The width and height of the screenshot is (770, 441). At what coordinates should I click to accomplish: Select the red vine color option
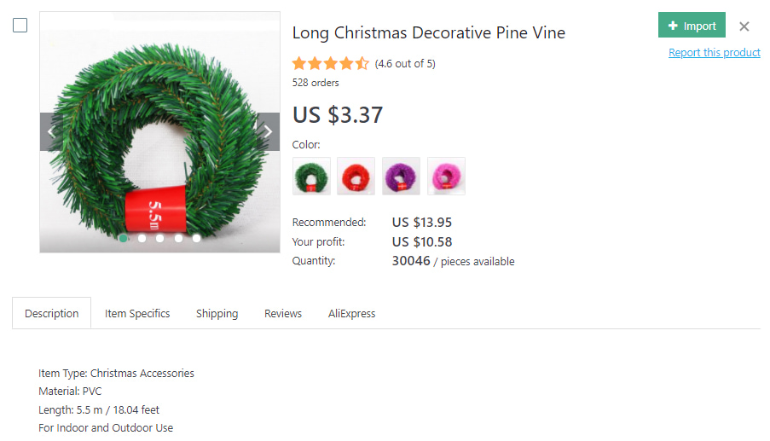356,177
